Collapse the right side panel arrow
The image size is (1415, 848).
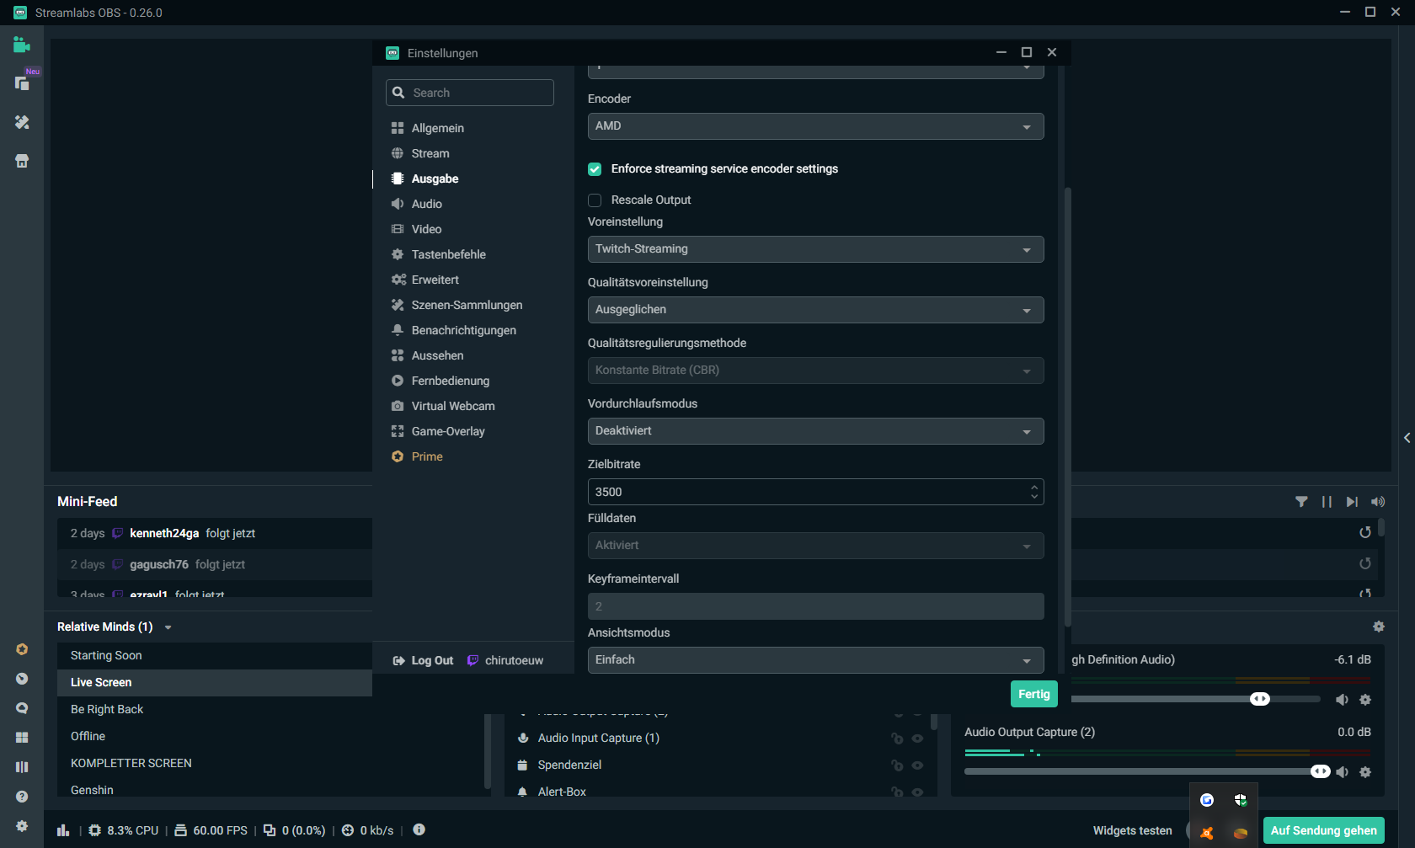coord(1407,438)
